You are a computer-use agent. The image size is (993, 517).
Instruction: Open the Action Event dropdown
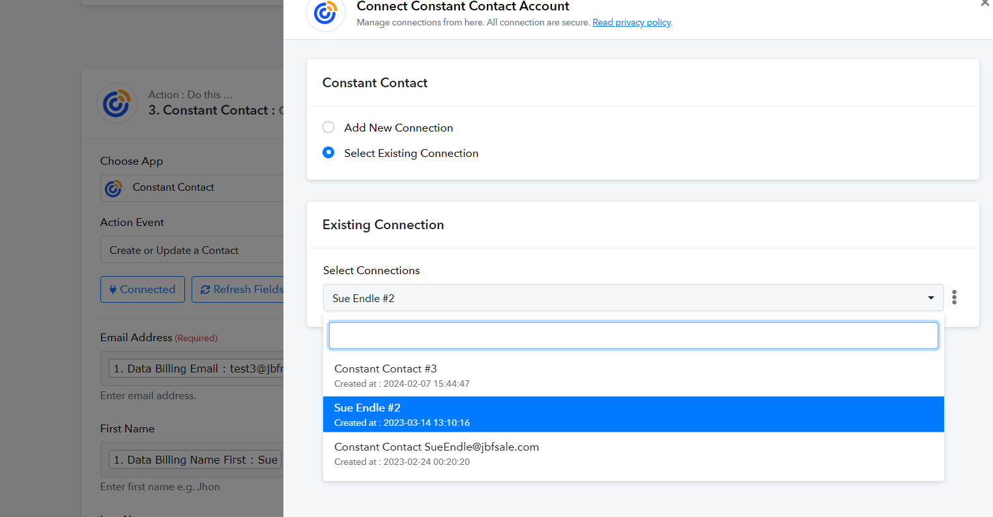pyautogui.click(x=192, y=250)
